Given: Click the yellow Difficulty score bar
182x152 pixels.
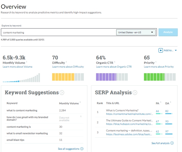Looking at the screenshot, I should coord(68,77).
